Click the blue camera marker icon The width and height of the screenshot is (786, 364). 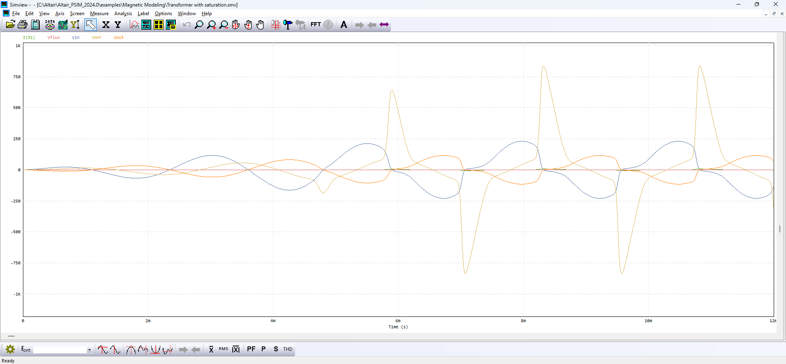click(x=288, y=25)
